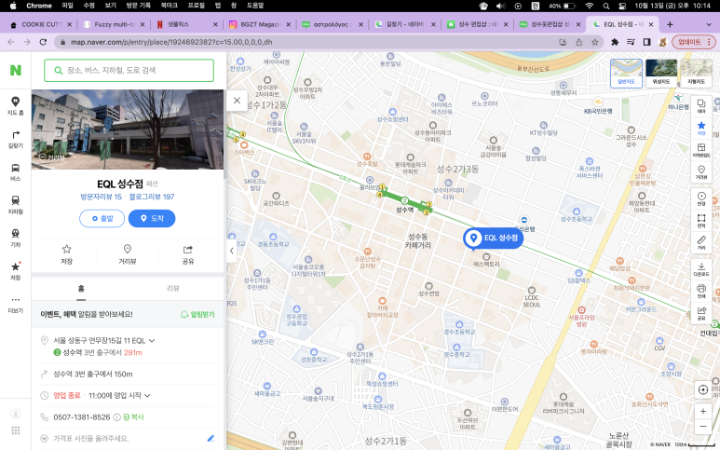Open 거리뷰 street view under place name
This screenshot has height=450, width=720.
click(128, 254)
